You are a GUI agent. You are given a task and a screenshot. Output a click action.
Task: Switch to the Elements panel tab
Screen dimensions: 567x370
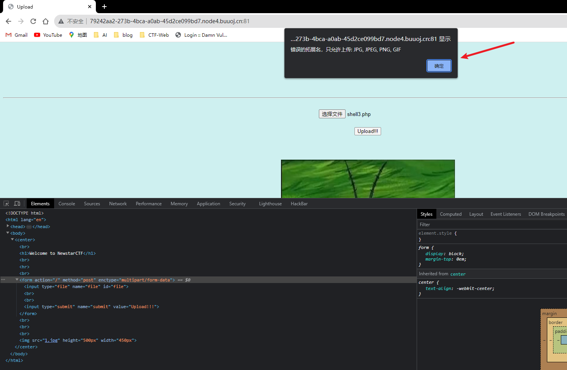click(40, 204)
